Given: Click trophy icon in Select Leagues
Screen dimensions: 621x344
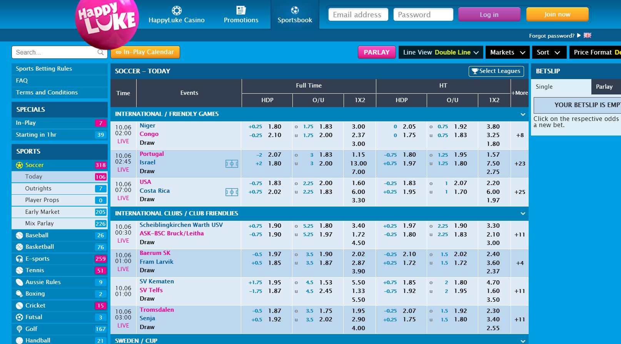Looking at the screenshot, I should [x=475, y=71].
